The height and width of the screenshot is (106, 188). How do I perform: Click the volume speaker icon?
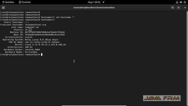[x=181, y=2]
